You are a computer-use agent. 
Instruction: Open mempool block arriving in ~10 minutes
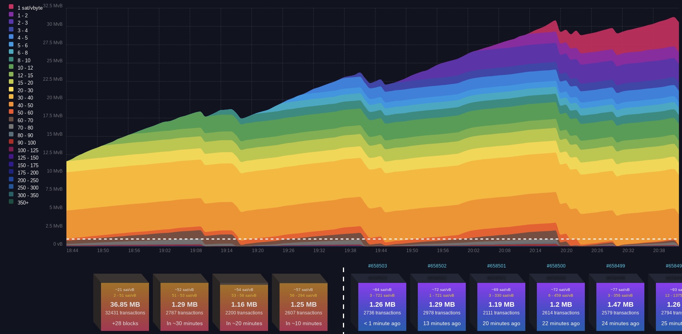pyautogui.click(x=303, y=307)
